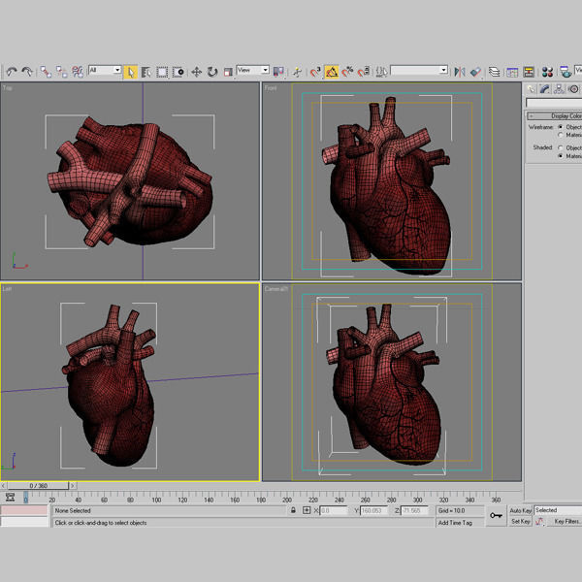Open the Hierarchy tab in command panel
The width and height of the screenshot is (582, 582).
(559, 89)
